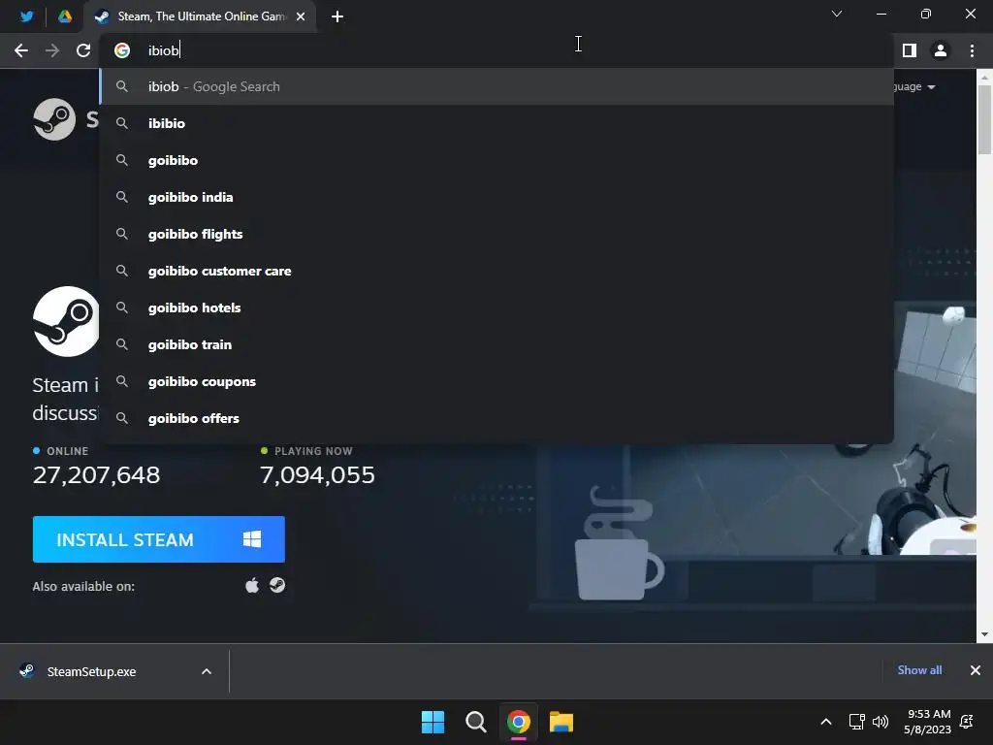Open the pinned Google Drive tab

(65, 16)
